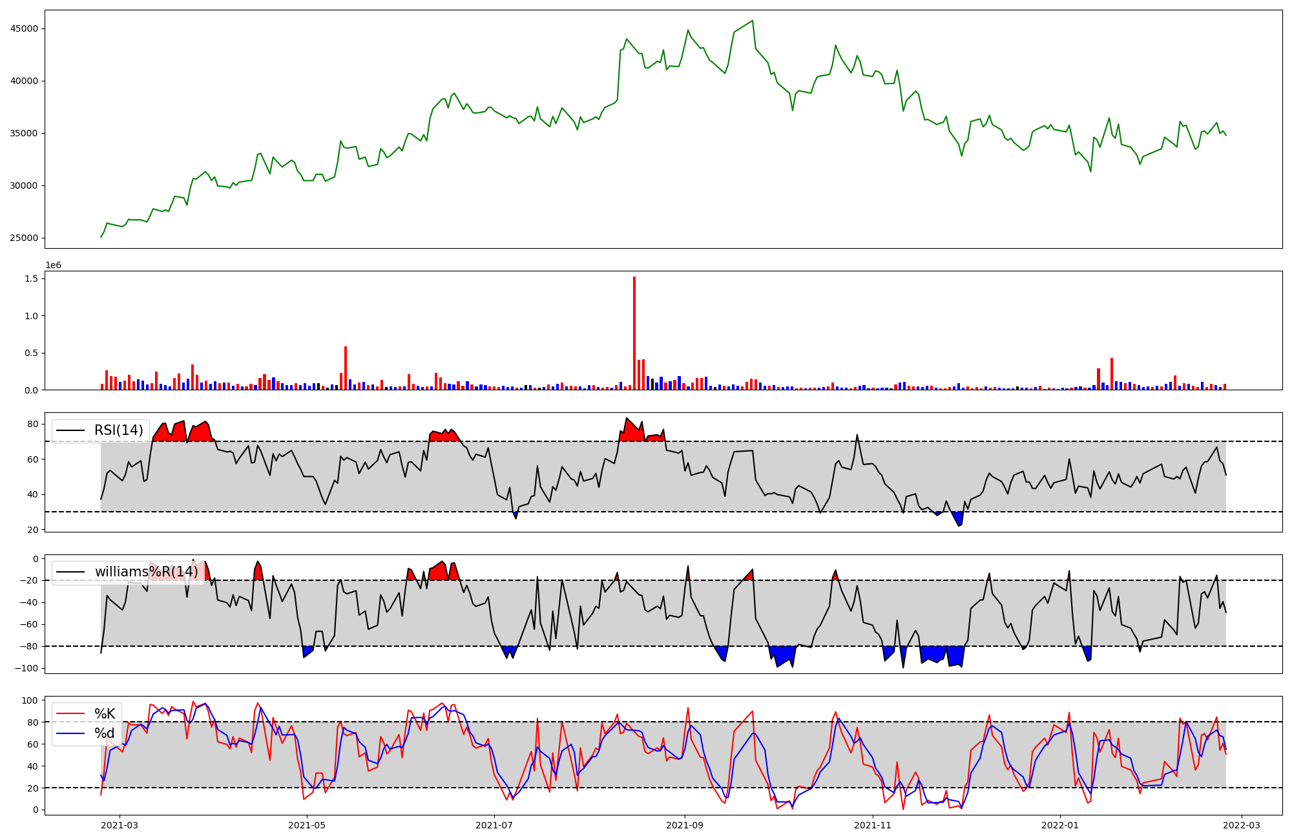Click the 2021-09 x-axis date label
Viewport: 1292px width, 840px height.
(x=685, y=825)
